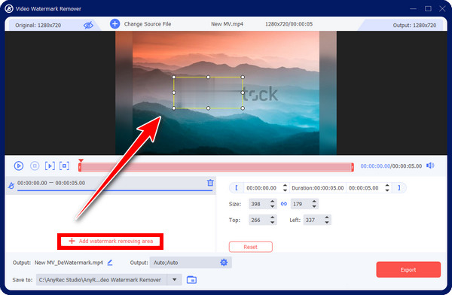
Task: Click the pencil icon beside the output filename
Action: tap(110, 263)
